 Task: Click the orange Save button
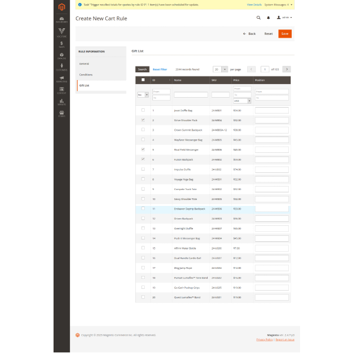coord(285,34)
